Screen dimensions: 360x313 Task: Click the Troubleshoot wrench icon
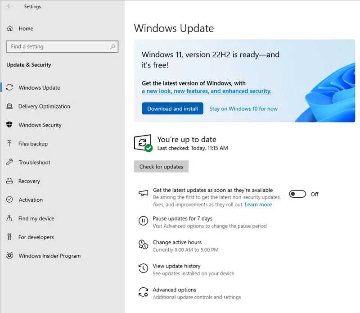tap(9, 162)
